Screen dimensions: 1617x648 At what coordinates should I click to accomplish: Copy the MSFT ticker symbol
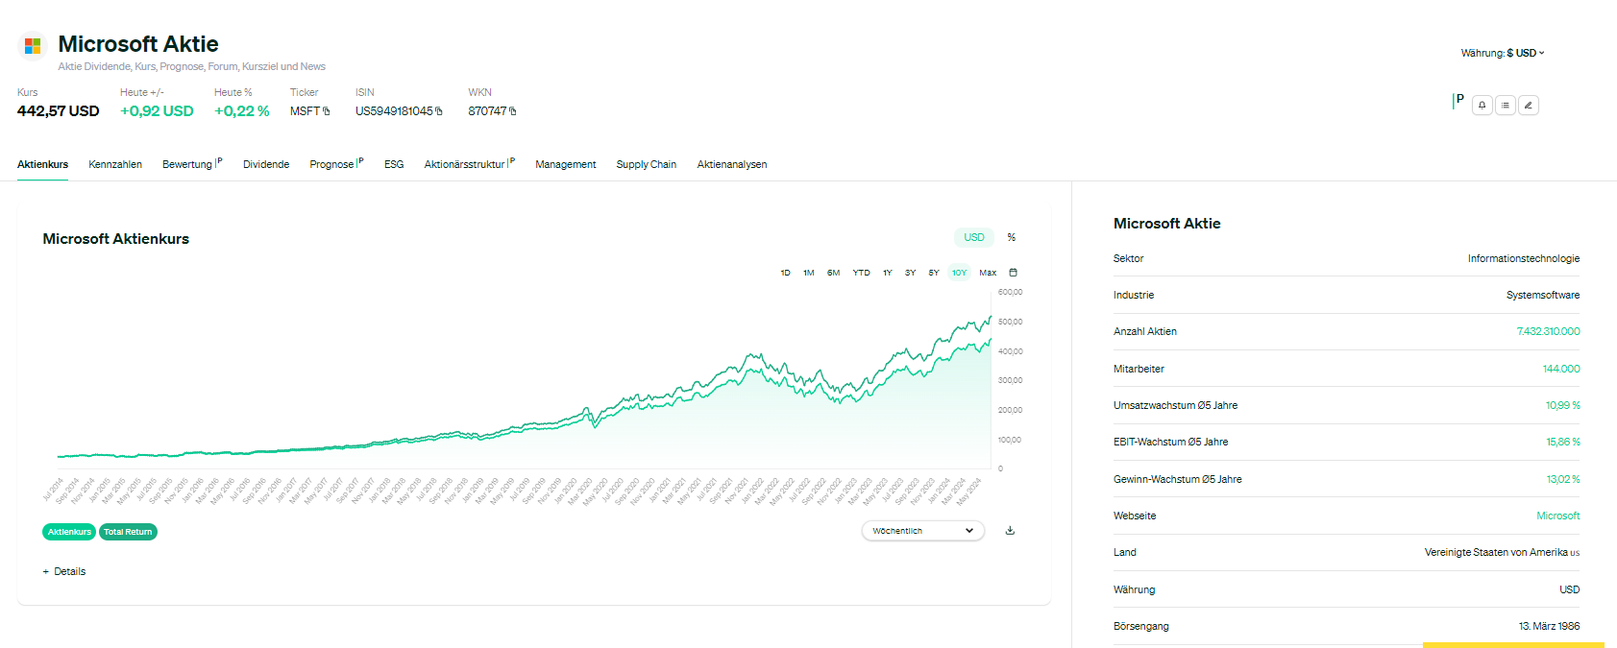[327, 111]
